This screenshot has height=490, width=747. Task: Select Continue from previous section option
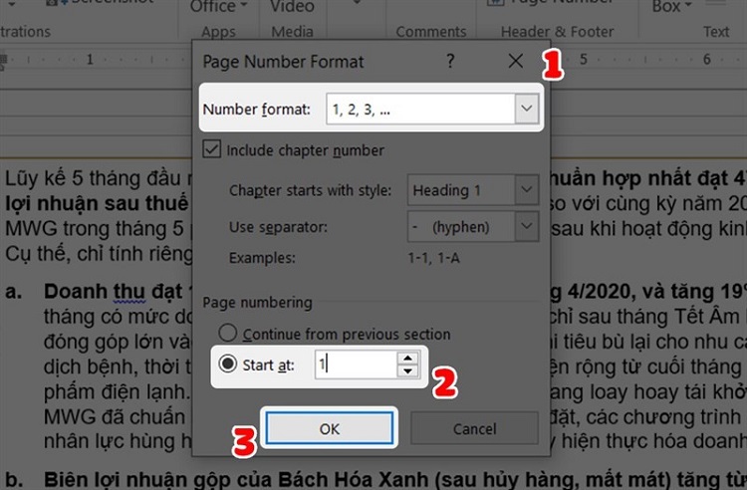tap(228, 333)
